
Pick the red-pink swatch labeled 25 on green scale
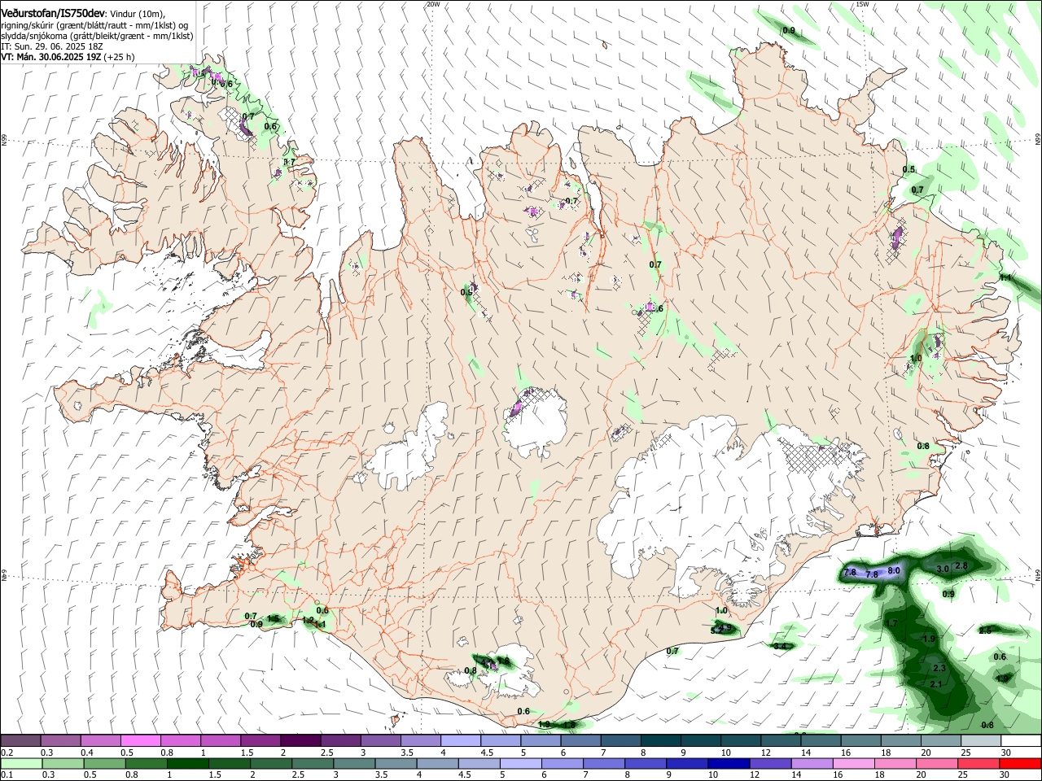point(980,764)
